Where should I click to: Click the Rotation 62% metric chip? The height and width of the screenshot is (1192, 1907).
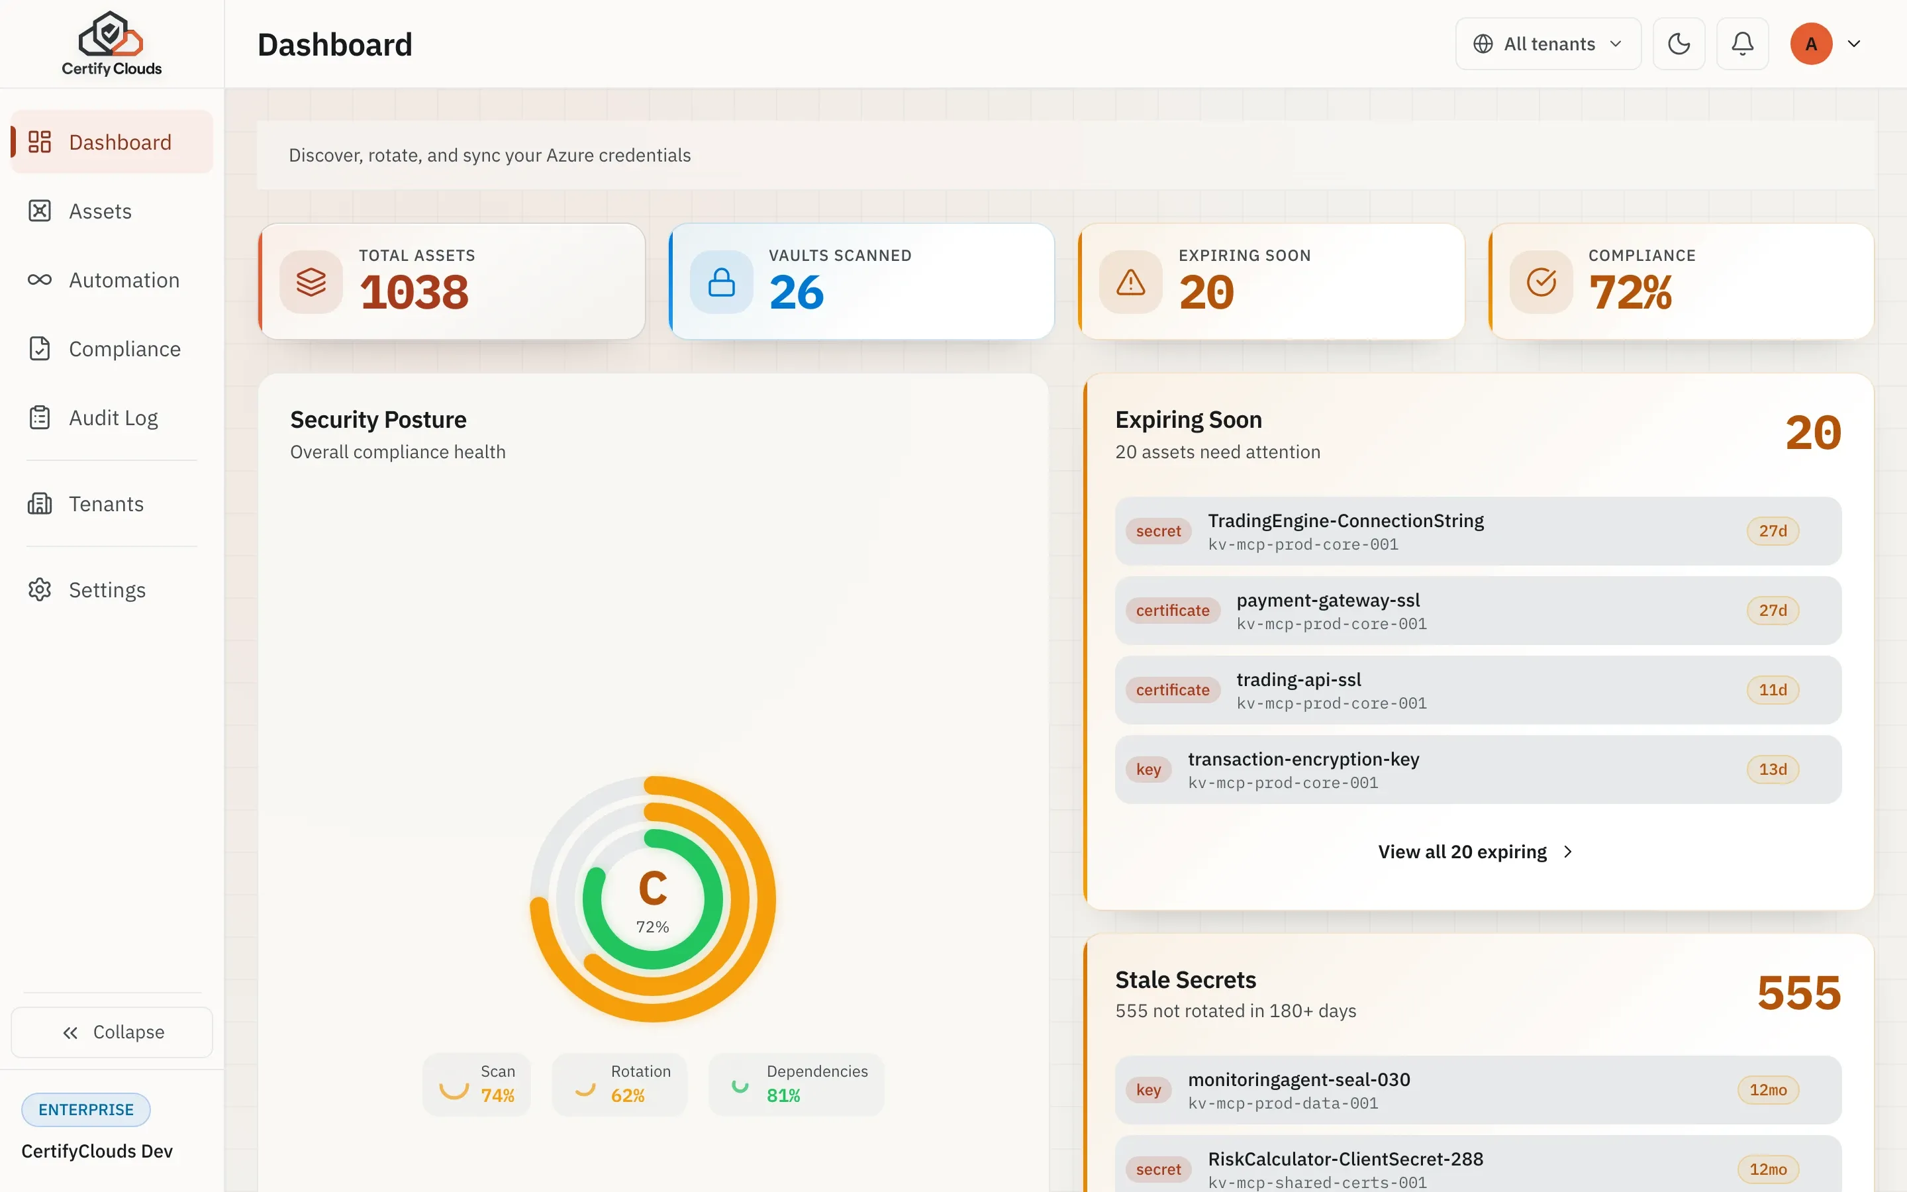pyautogui.click(x=619, y=1084)
